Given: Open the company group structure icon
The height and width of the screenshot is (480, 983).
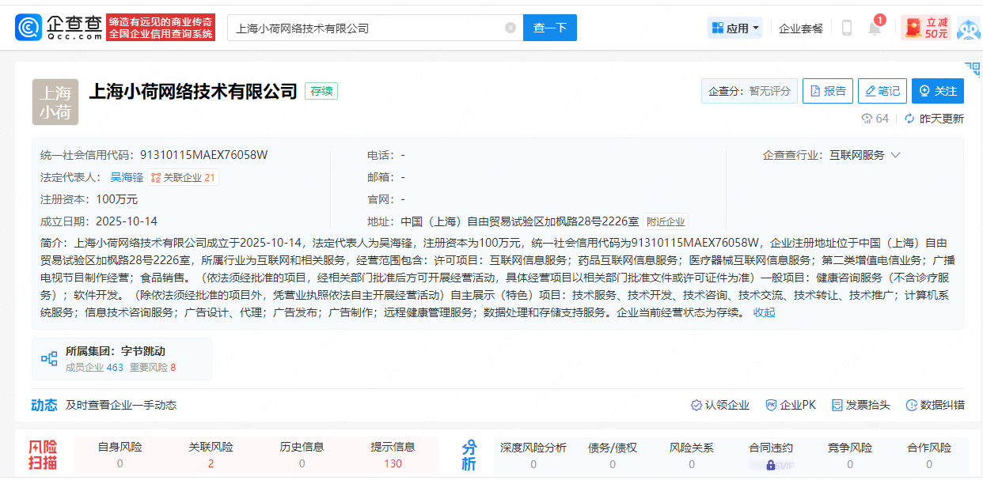Looking at the screenshot, I should 49,359.
